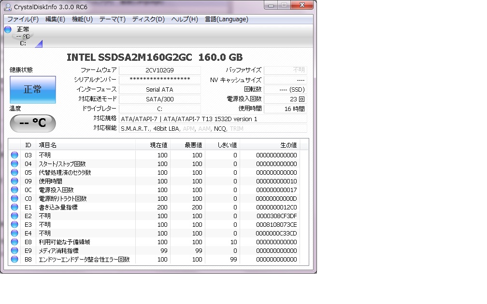
Task: Click status orb for ID 09 使用時間 row
Action: [14, 181]
